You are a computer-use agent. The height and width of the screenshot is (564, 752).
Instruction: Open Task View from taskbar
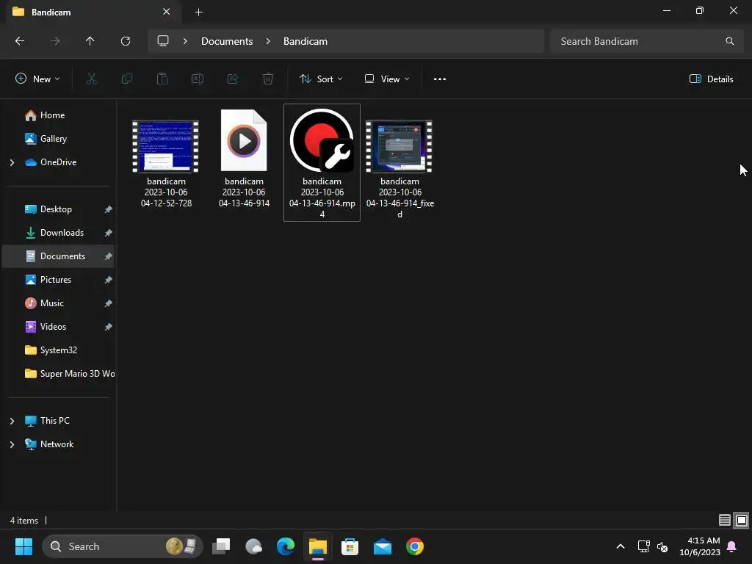coord(221,546)
